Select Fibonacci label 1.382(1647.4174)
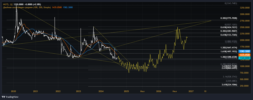Viewport: 253px width, 100px height. (229, 48)
